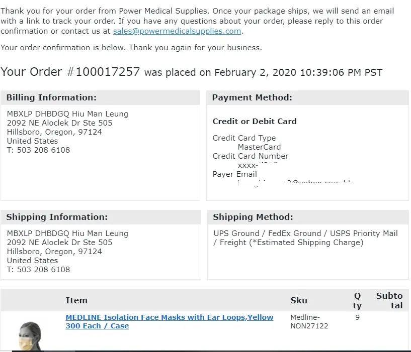Select the Billing Information header
411x352 pixels.
(x=51, y=97)
